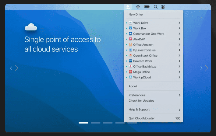Expand the Boxcom Work submenu arrow

tap(179, 61)
